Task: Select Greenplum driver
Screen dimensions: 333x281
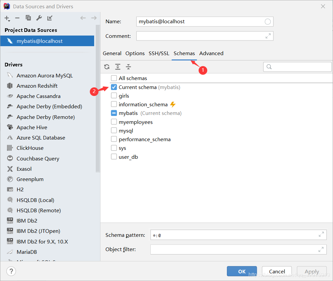Action: pos(30,179)
